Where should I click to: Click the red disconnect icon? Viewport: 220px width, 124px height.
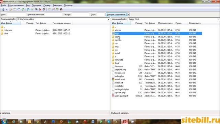click(x=40, y=9)
